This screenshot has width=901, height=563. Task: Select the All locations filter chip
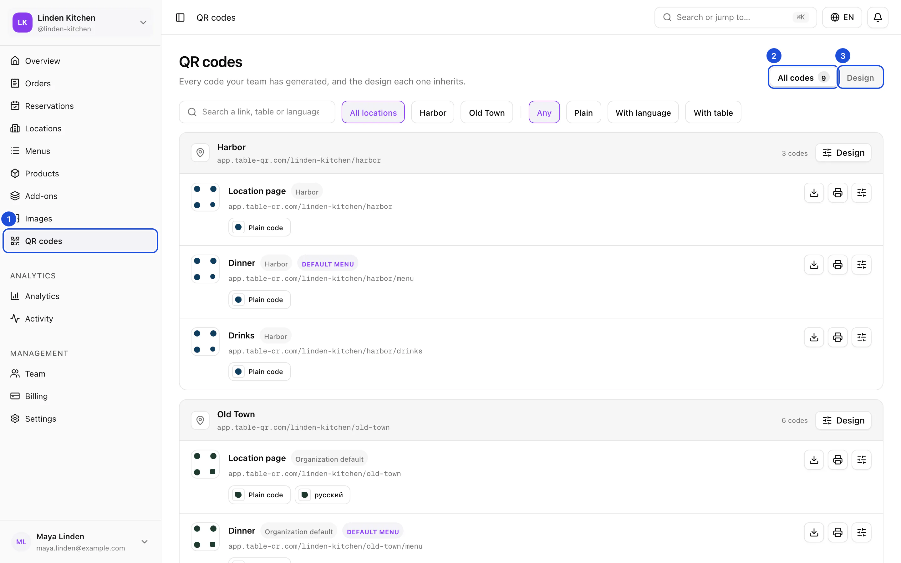coord(373,112)
